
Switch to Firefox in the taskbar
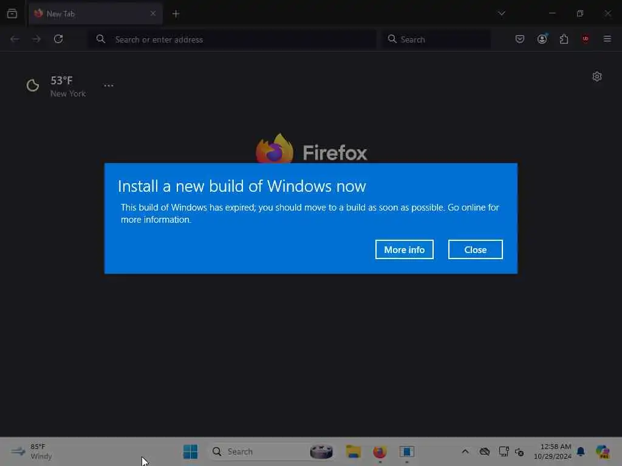[x=380, y=451]
